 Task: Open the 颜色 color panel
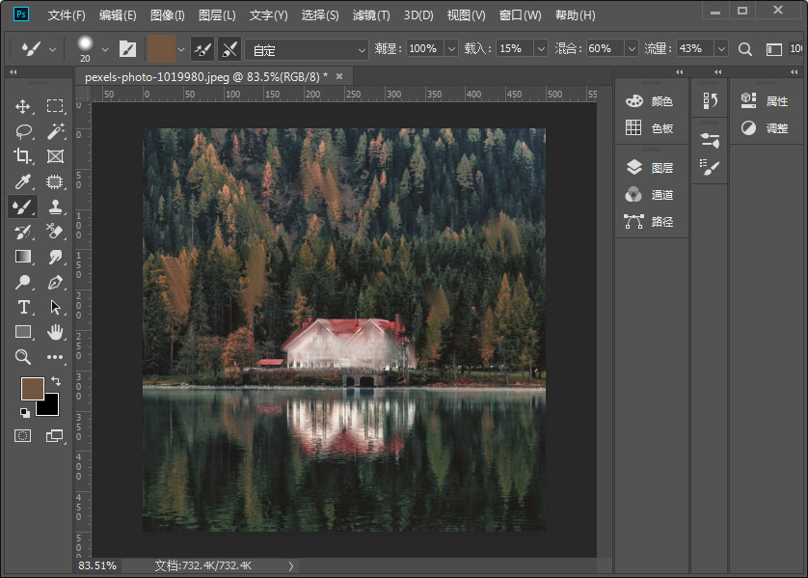coord(649,101)
